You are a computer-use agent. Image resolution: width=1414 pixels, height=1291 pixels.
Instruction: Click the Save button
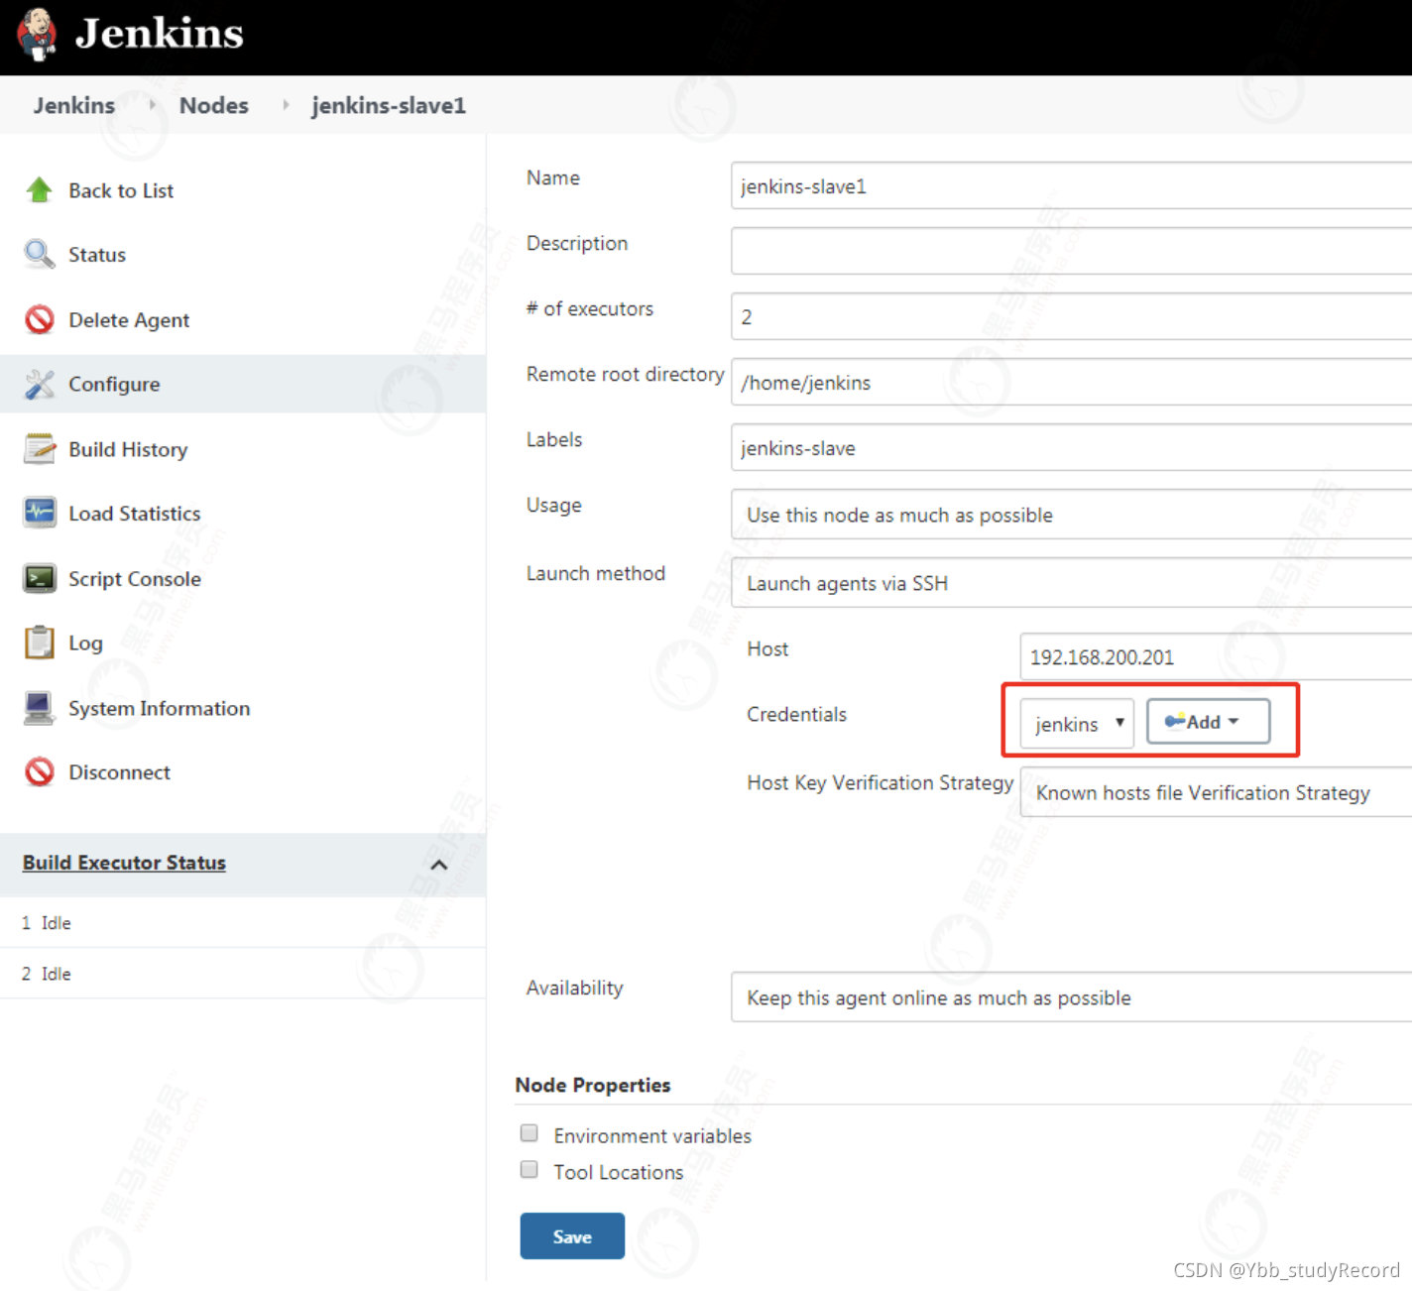click(572, 1236)
